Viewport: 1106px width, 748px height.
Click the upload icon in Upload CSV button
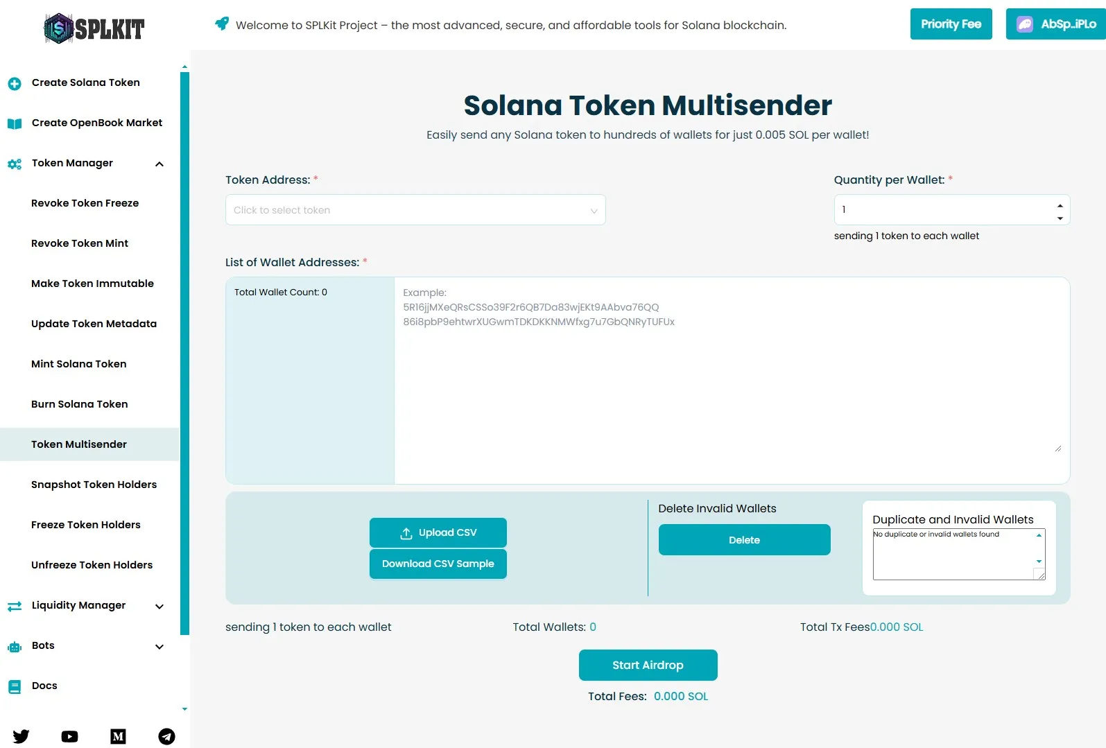tap(406, 533)
